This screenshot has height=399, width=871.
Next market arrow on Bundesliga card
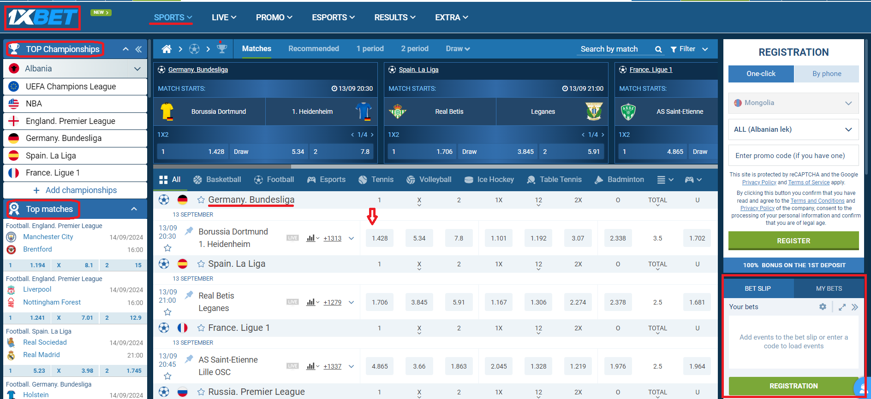(x=372, y=135)
